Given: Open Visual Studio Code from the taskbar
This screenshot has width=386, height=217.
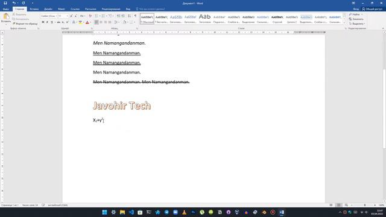Looking at the screenshot, I should [x=131, y=212].
